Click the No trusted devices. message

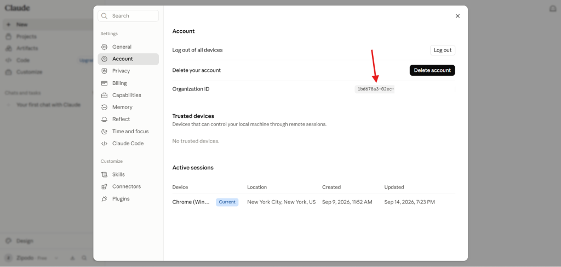[x=196, y=141]
